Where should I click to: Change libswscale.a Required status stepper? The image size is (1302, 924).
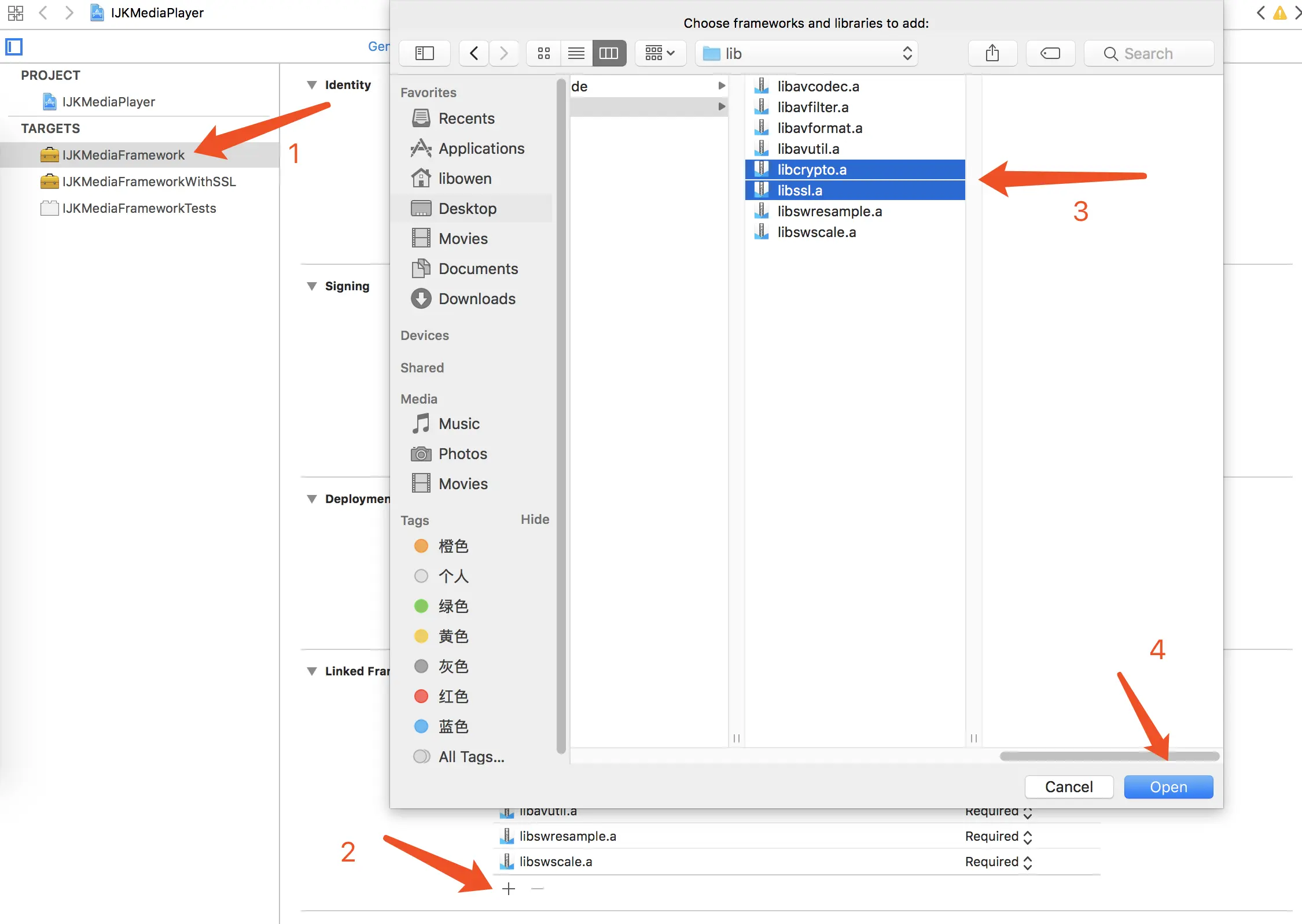click(x=1027, y=862)
